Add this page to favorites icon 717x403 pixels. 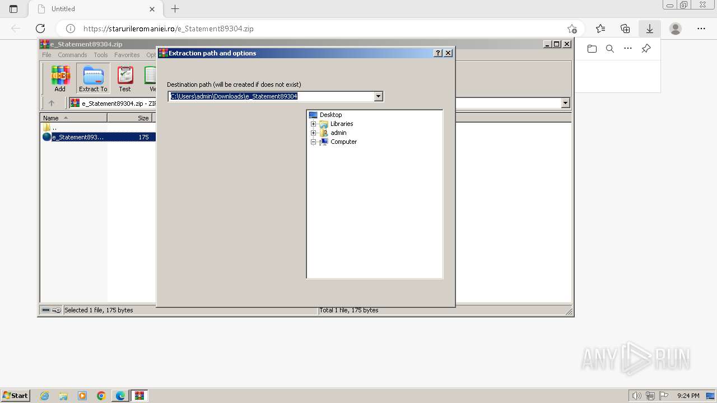(572, 29)
